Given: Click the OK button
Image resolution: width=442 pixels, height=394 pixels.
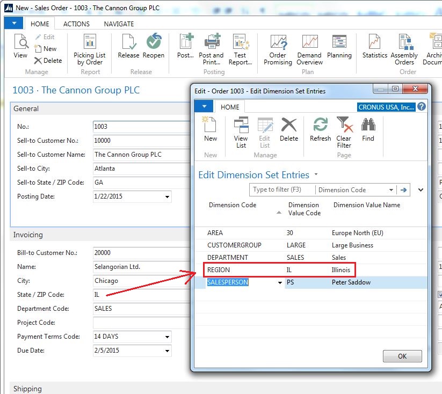Looking at the screenshot, I should pyautogui.click(x=402, y=356).
